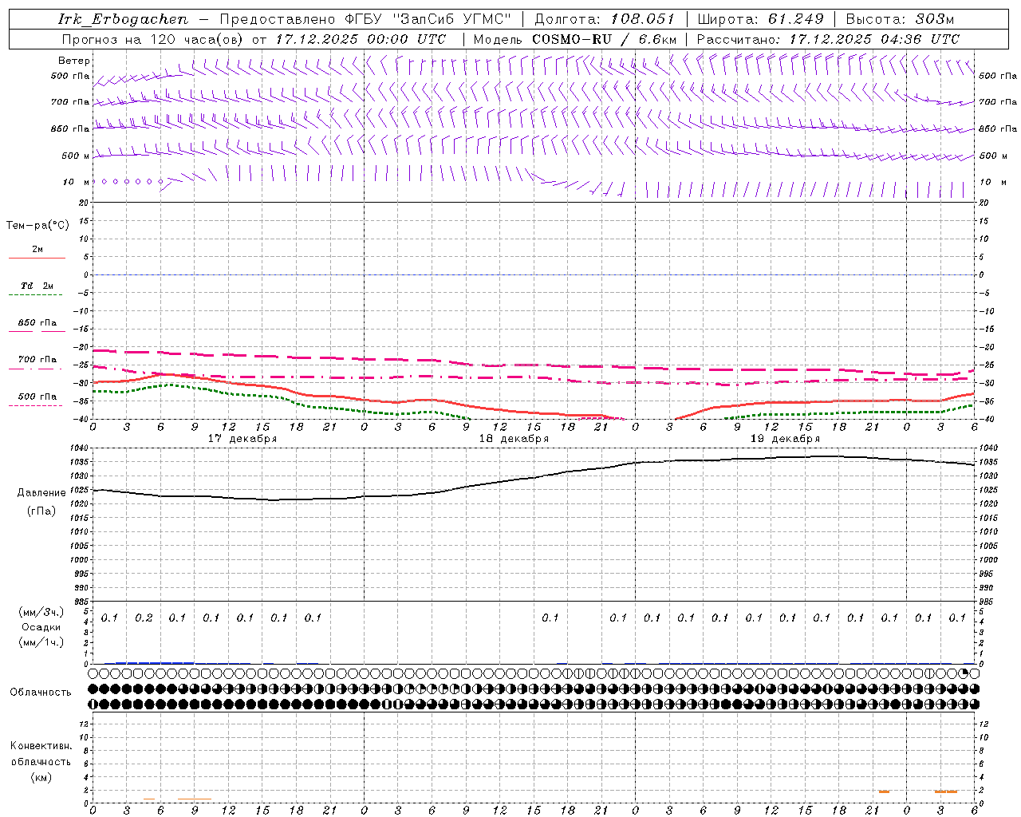Click the Конвективн. label
This screenshot has height=817, width=1021.
(41, 746)
